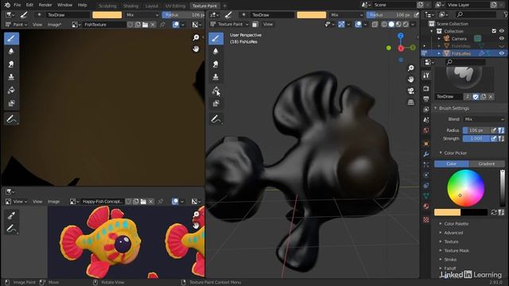The width and height of the screenshot is (509, 286).
Task: Select Draw tool in 3D viewport toolbar
Action: tap(216, 39)
